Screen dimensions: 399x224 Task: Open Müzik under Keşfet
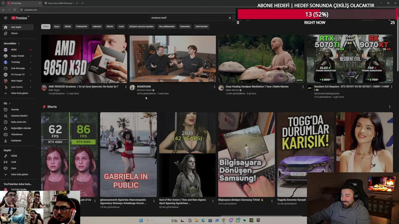[17, 156]
